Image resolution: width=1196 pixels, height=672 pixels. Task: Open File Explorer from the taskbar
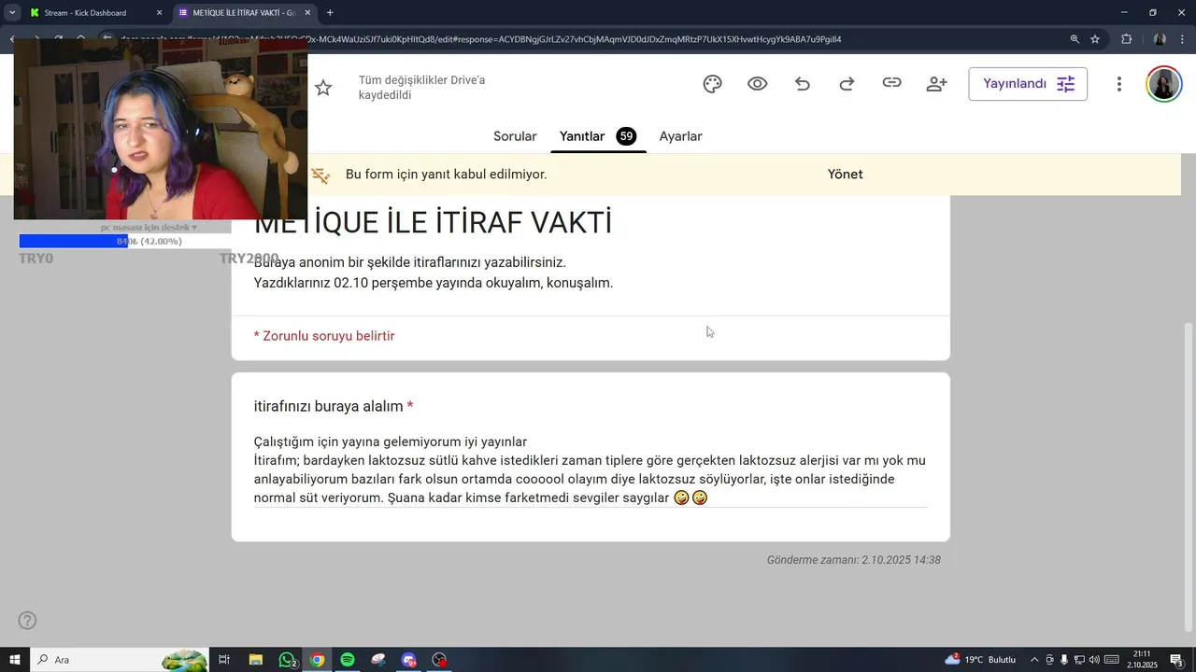[255, 660]
